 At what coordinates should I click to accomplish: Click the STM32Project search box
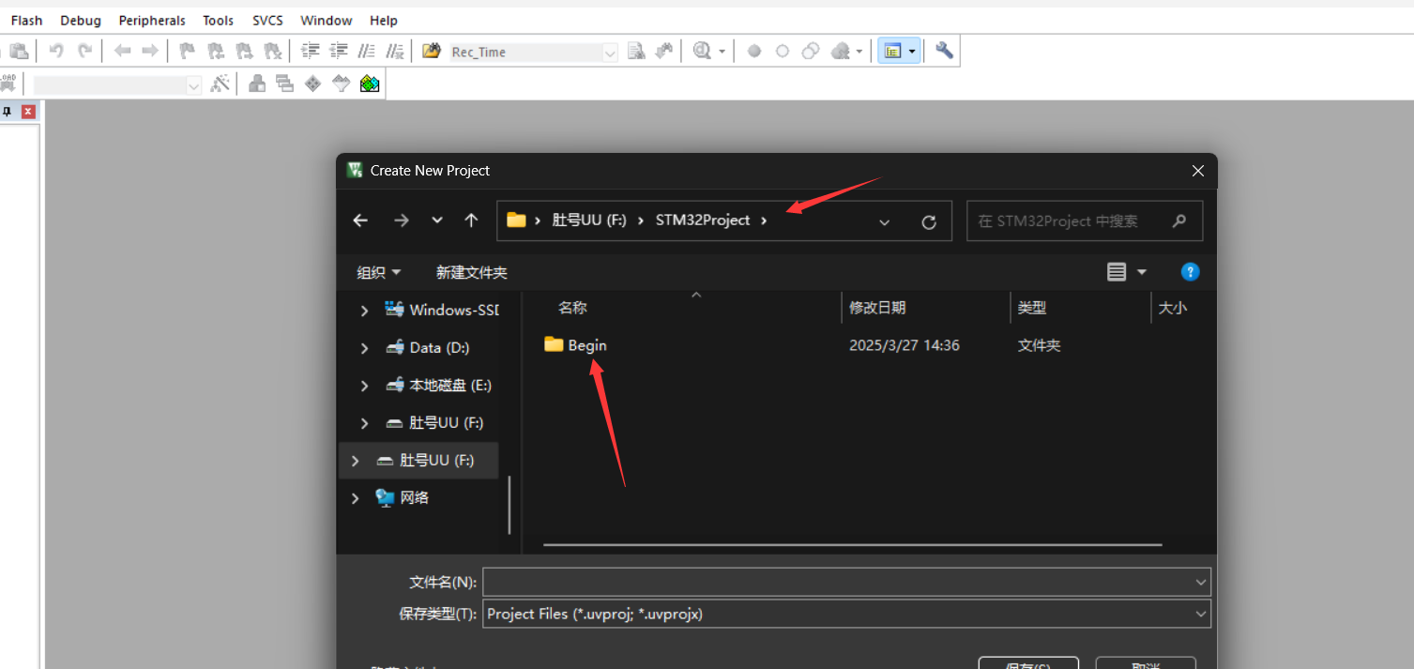tap(1085, 221)
